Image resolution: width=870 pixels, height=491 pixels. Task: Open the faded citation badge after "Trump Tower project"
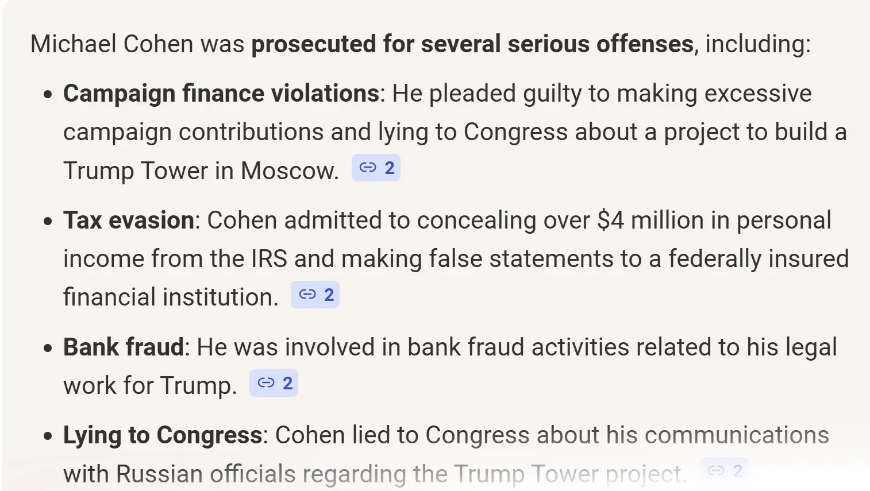click(724, 471)
